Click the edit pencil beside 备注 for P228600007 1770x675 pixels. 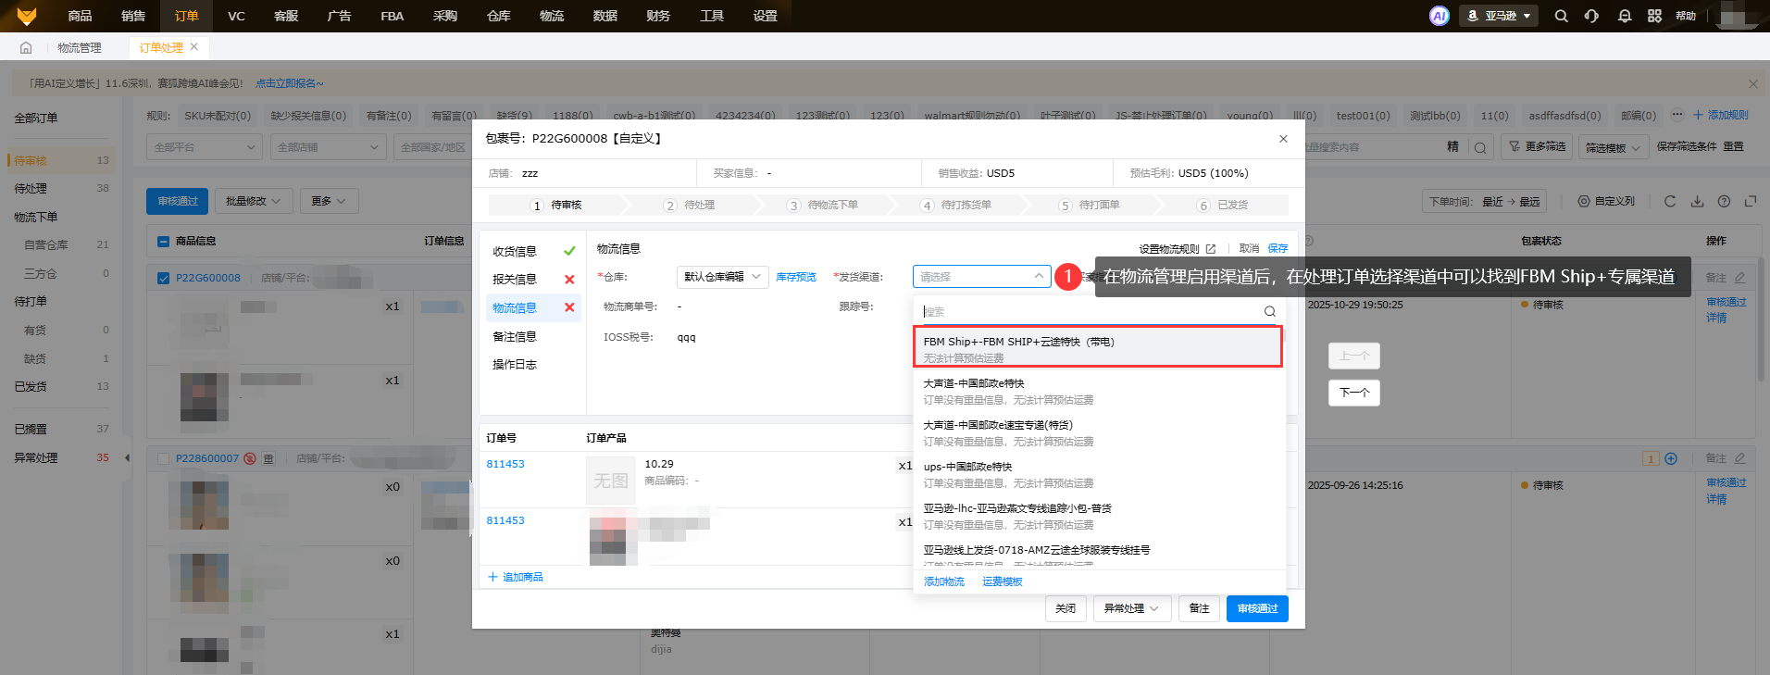(x=1740, y=458)
